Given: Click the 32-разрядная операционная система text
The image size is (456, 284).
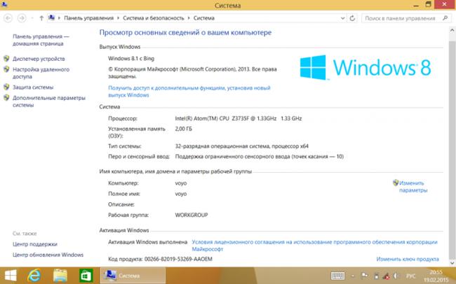Looking at the screenshot, I should (241, 146).
